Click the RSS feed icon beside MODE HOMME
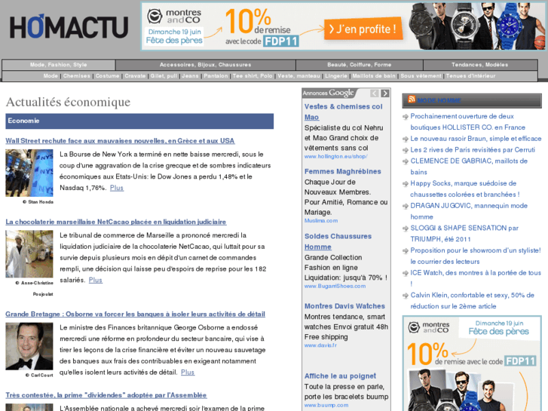Screen dimensions: 548x411 (x=412, y=100)
